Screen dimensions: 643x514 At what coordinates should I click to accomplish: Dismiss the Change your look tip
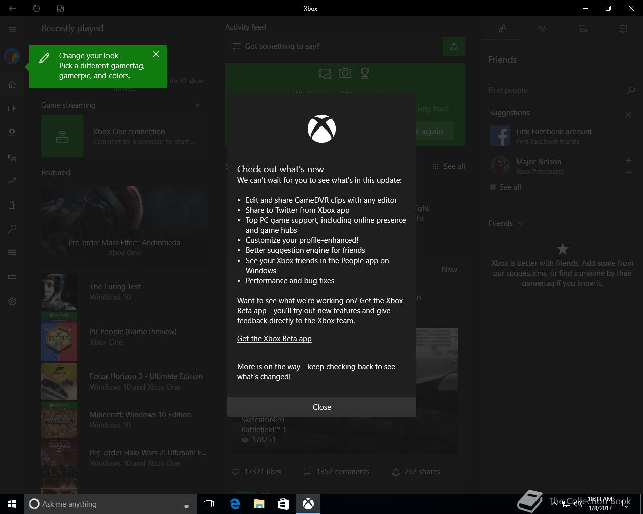[156, 54]
